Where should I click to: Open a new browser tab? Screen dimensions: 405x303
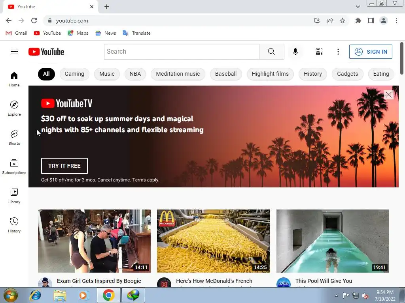click(107, 7)
